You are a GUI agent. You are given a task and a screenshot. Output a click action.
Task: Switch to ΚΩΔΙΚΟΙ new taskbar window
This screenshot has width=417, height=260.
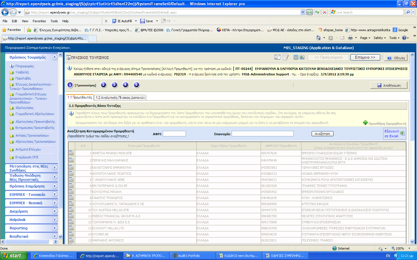click(239, 256)
